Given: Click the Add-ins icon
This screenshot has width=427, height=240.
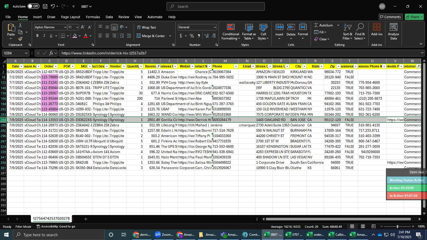Looking at the screenshot, I should click(x=377, y=27).
